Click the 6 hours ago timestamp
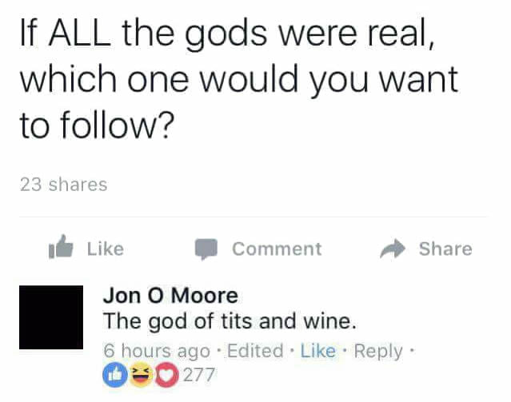511x402 pixels. click(x=157, y=352)
